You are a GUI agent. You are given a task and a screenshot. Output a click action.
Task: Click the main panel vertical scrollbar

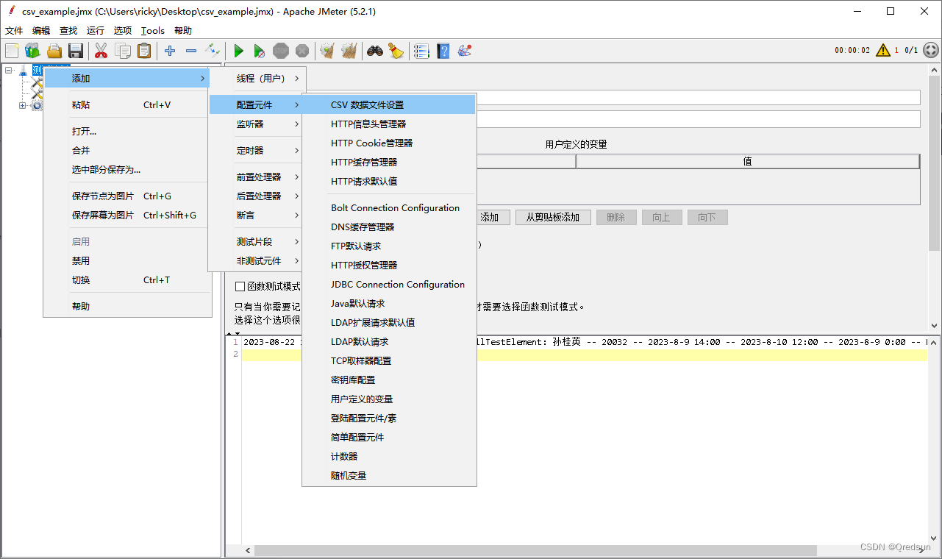934,163
